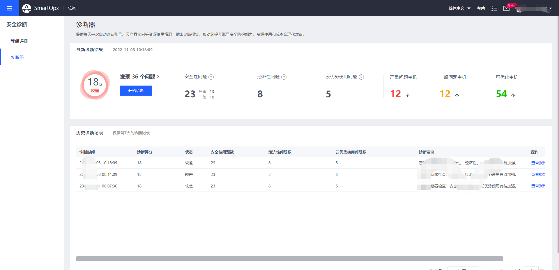Viewport: 559px width, 270px height.
Task: View report for 10:18:09 diagnosis
Action: (538, 163)
